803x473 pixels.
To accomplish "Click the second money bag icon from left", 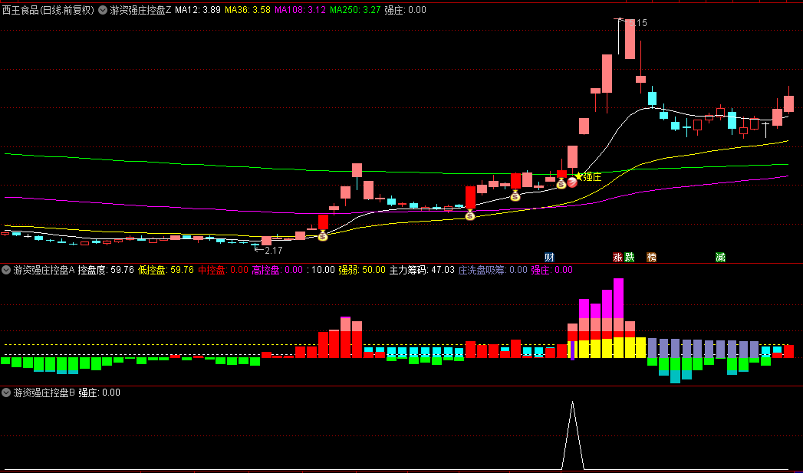I will pos(469,215).
